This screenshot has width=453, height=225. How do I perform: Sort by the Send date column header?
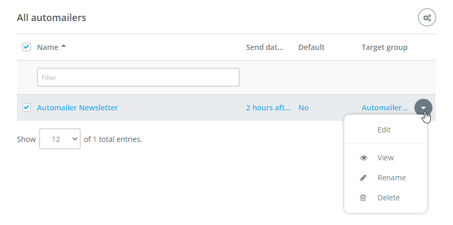(x=265, y=47)
